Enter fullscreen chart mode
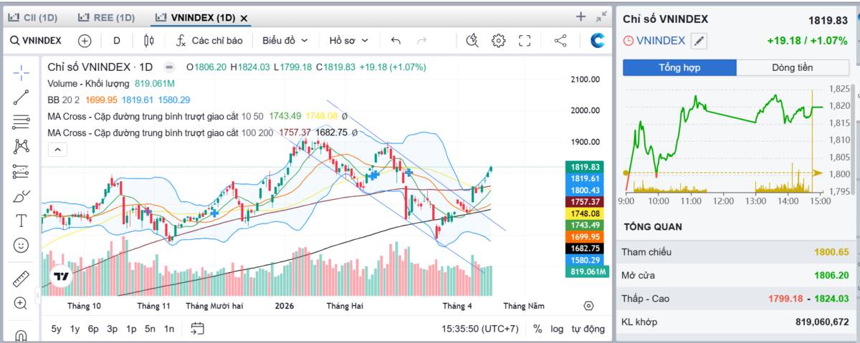 tap(525, 41)
